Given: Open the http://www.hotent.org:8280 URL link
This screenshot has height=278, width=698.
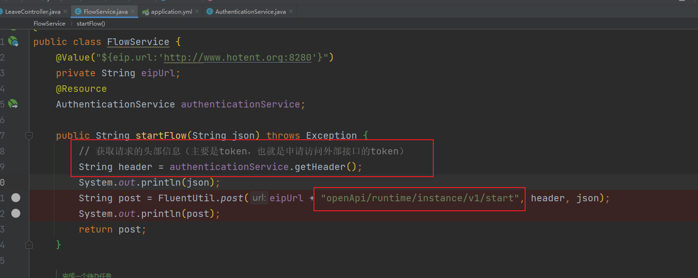Looking at the screenshot, I should click(x=237, y=58).
